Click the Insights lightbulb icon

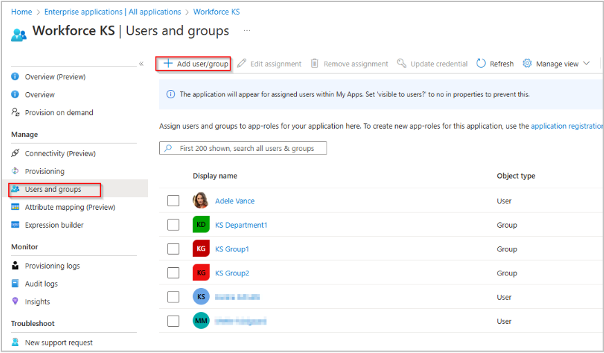(x=15, y=302)
